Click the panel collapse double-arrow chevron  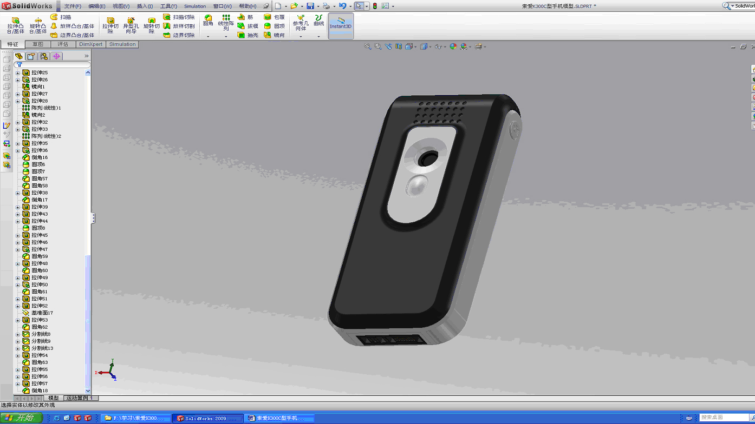pos(86,56)
